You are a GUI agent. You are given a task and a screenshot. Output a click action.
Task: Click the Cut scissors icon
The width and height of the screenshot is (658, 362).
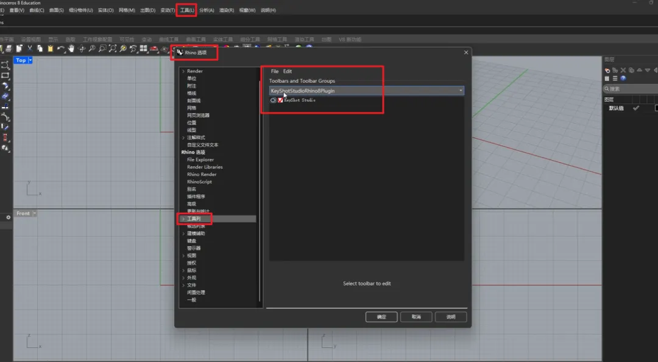point(30,49)
